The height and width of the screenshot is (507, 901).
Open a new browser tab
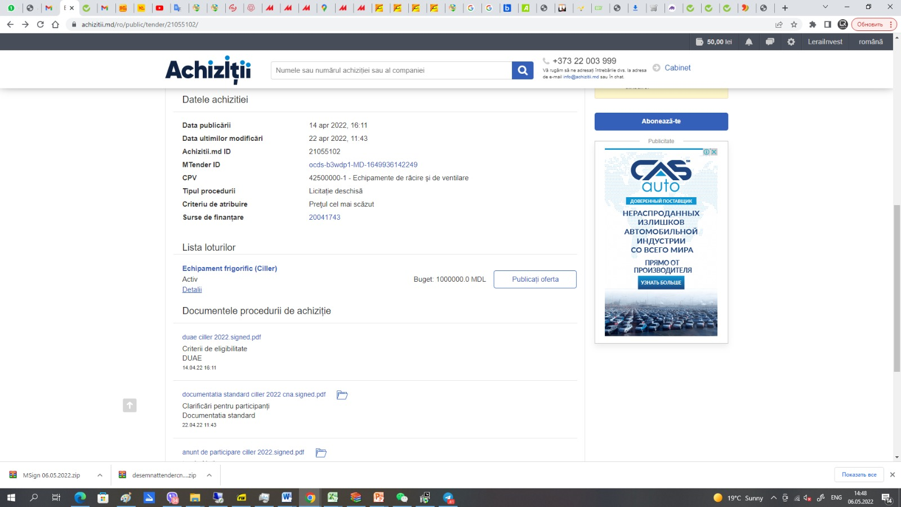tap(784, 8)
